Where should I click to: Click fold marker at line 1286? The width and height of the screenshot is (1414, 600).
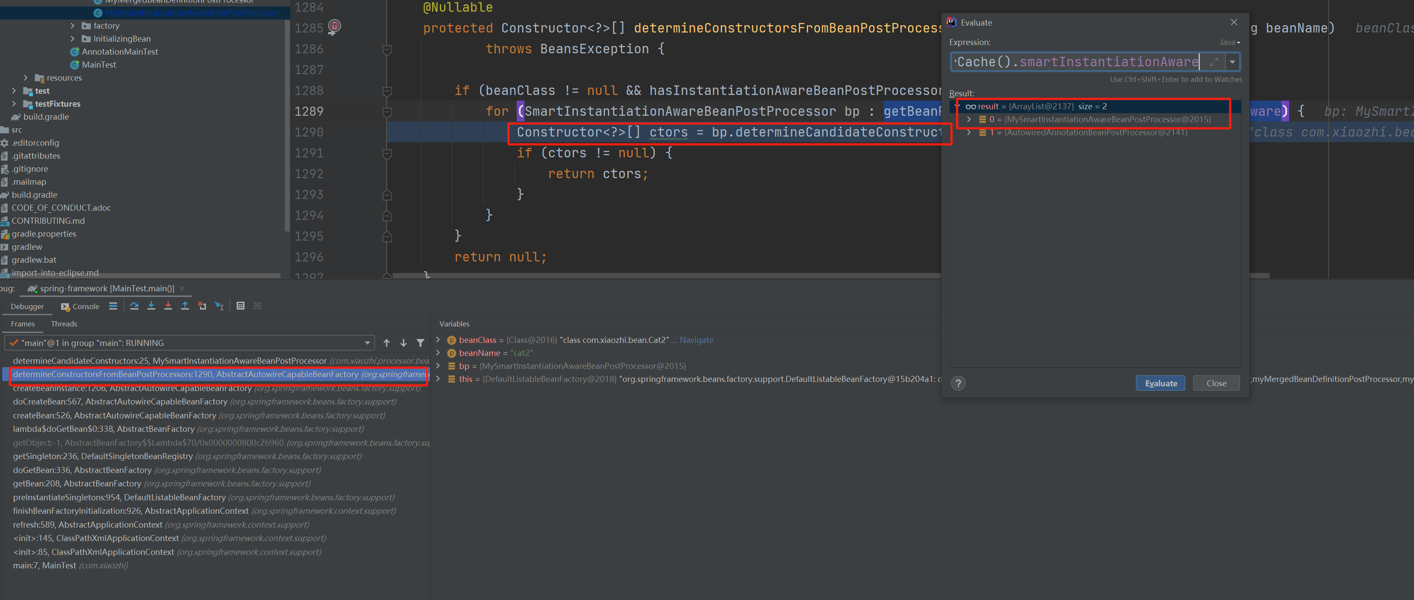(x=387, y=49)
